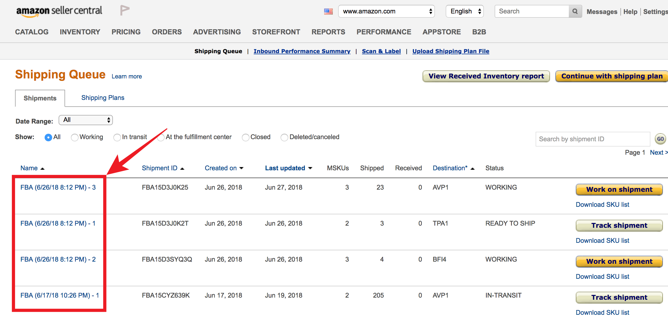The image size is (668, 318).
Task: Click READY TO SHIP status text
Action: 510,223
